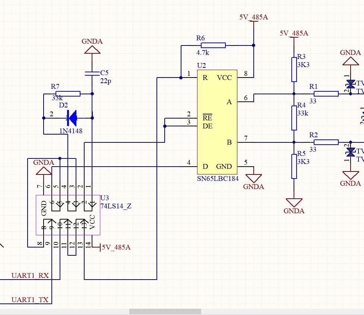Click the U2 designator label
Viewport: 364px width, 315px height.
pyautogui.click(x=201, y=65)
